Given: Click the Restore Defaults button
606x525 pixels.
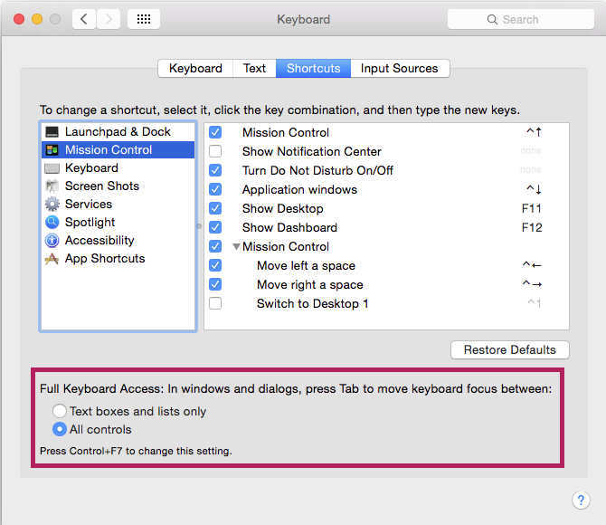Looking at the screenshot, I should click(509, 350).
